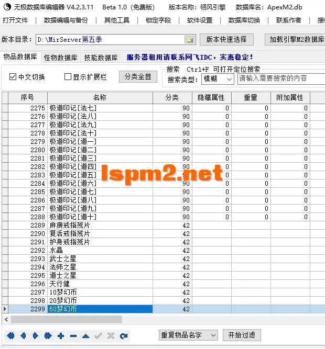
Task: Select the row 极道印记[道三]
Action: tap(163, 158)
